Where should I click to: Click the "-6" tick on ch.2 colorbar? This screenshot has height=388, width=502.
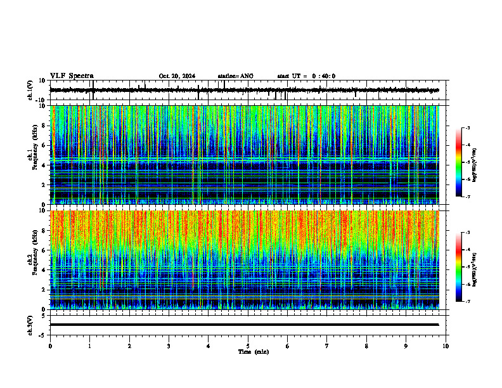click(x=468, y=284)
